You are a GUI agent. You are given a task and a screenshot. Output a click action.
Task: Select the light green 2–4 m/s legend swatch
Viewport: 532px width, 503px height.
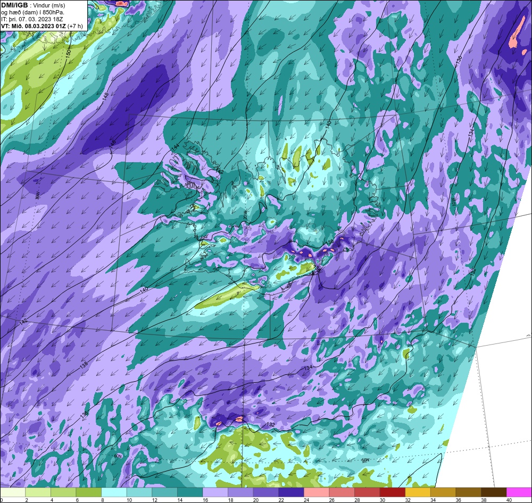click(38, 492)
